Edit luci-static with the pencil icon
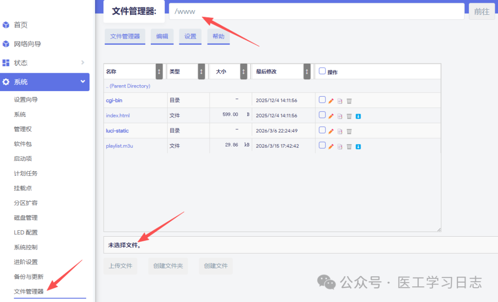 coord(331,131)
